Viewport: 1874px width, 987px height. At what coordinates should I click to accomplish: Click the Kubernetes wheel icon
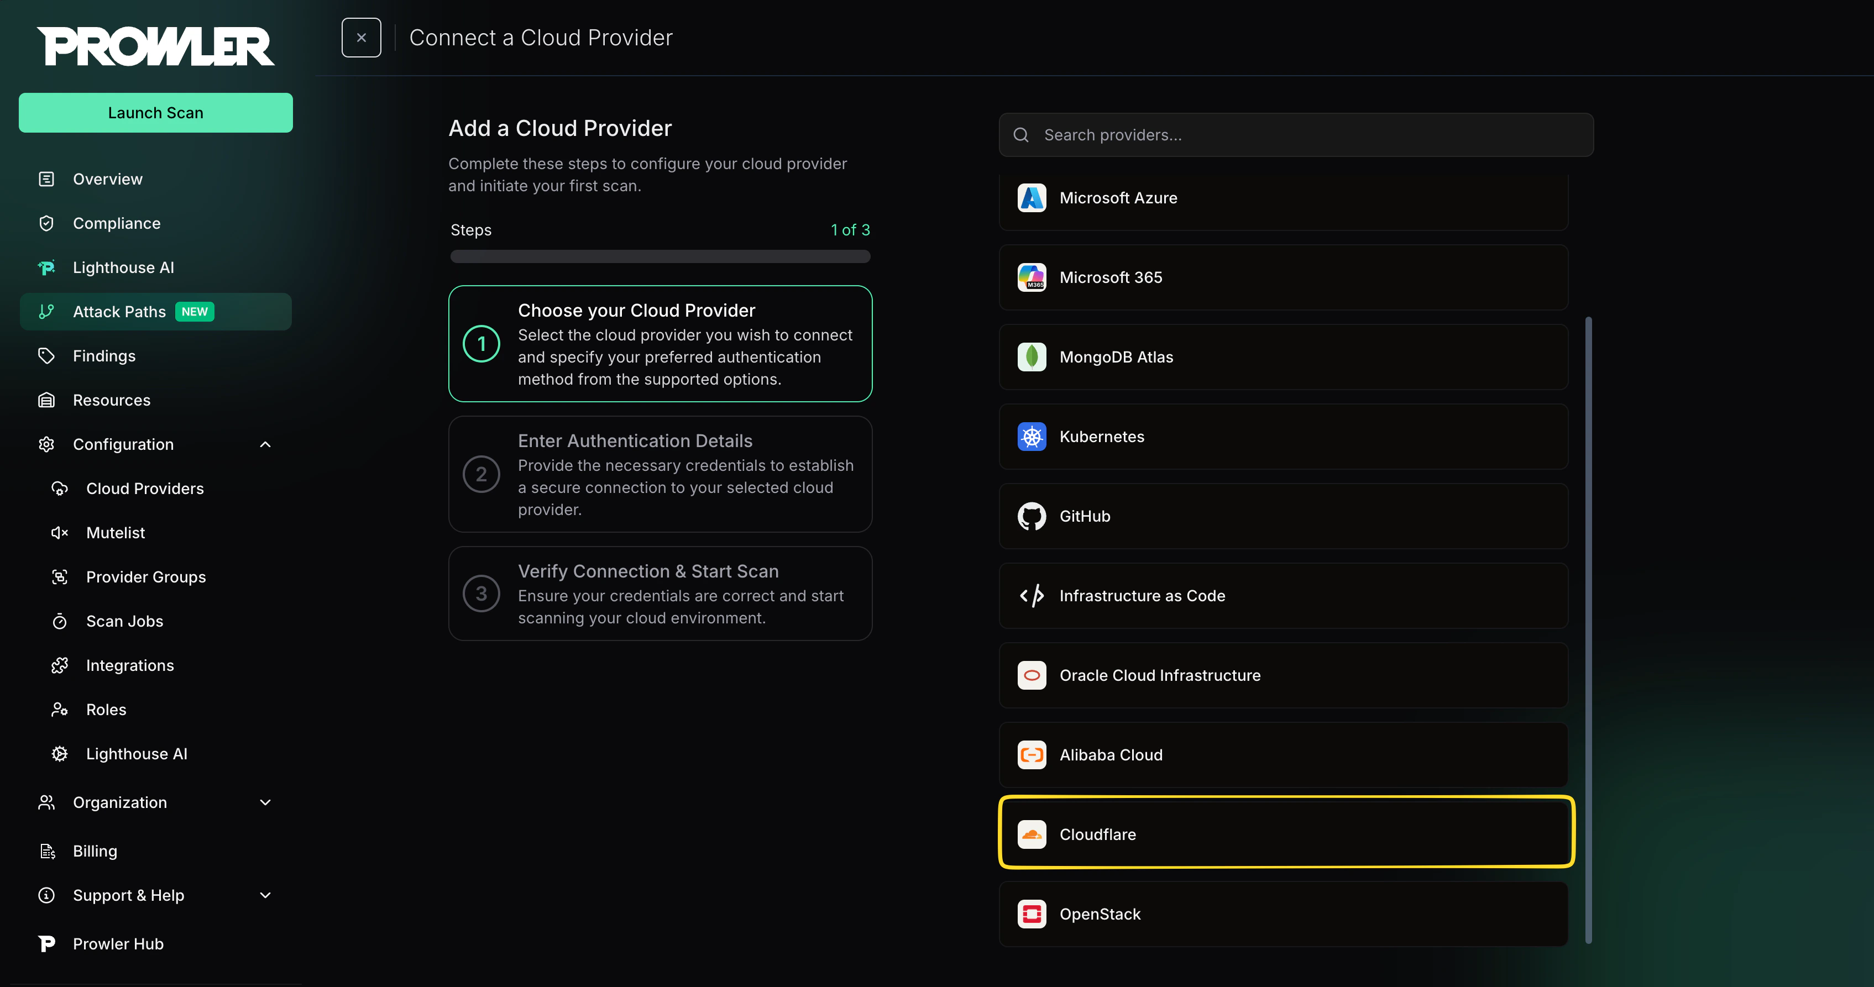coord(1032,437)
